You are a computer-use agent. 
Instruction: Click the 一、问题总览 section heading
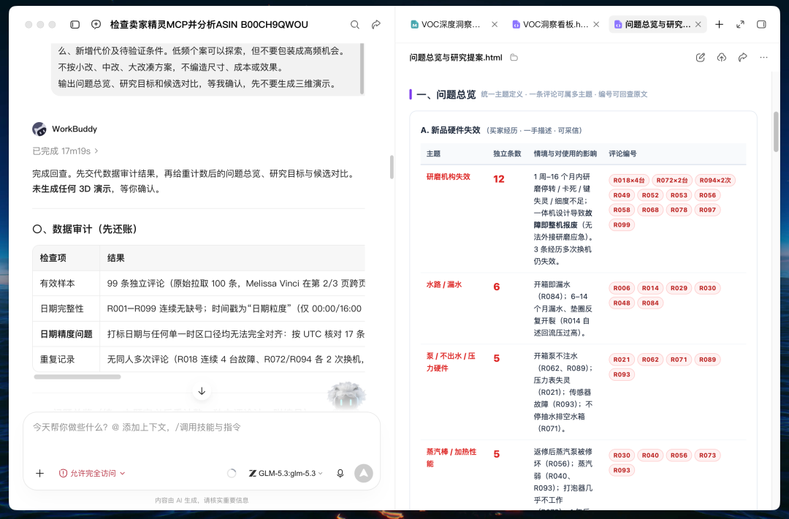(446, 94)
